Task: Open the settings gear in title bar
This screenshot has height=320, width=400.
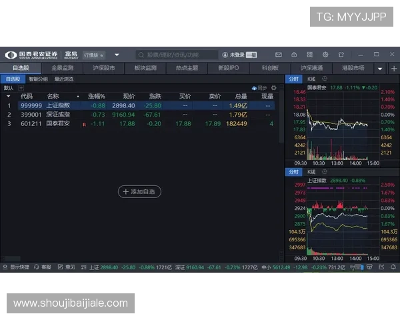Action: coord(325,55)
